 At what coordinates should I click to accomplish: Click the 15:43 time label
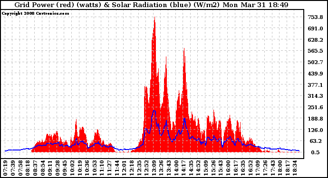pyautogui.click(x=221, y=168)
